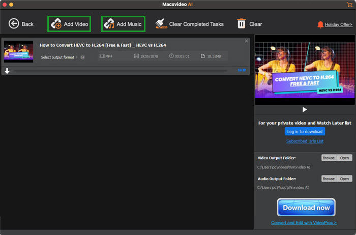Skip the current download task
This screenshot has height=235, width=356.
242,70
